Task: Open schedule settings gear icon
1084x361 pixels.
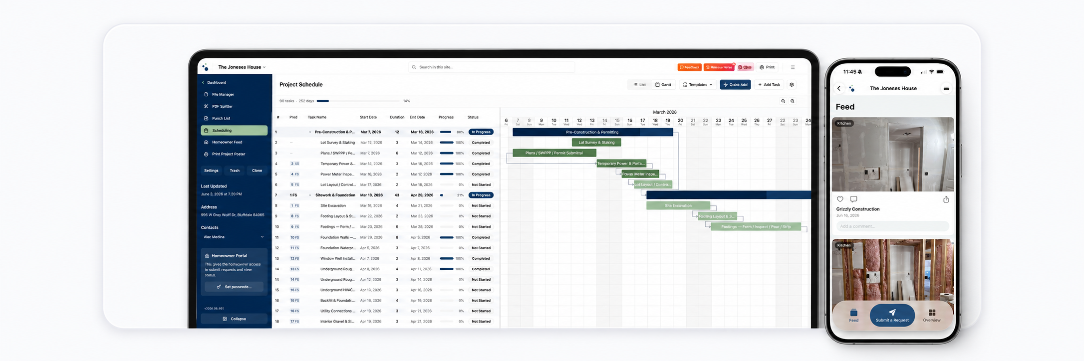Action: [792, 85]
